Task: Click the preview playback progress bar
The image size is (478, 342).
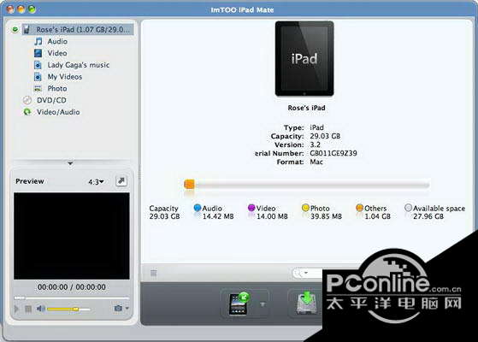Action: [72, 298]
